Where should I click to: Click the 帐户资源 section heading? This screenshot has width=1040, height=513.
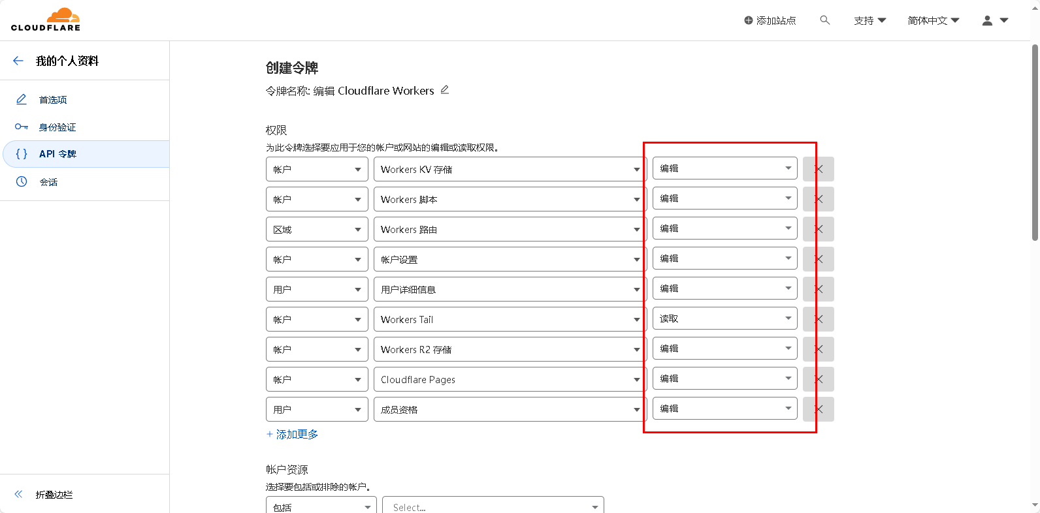(287, 469)
